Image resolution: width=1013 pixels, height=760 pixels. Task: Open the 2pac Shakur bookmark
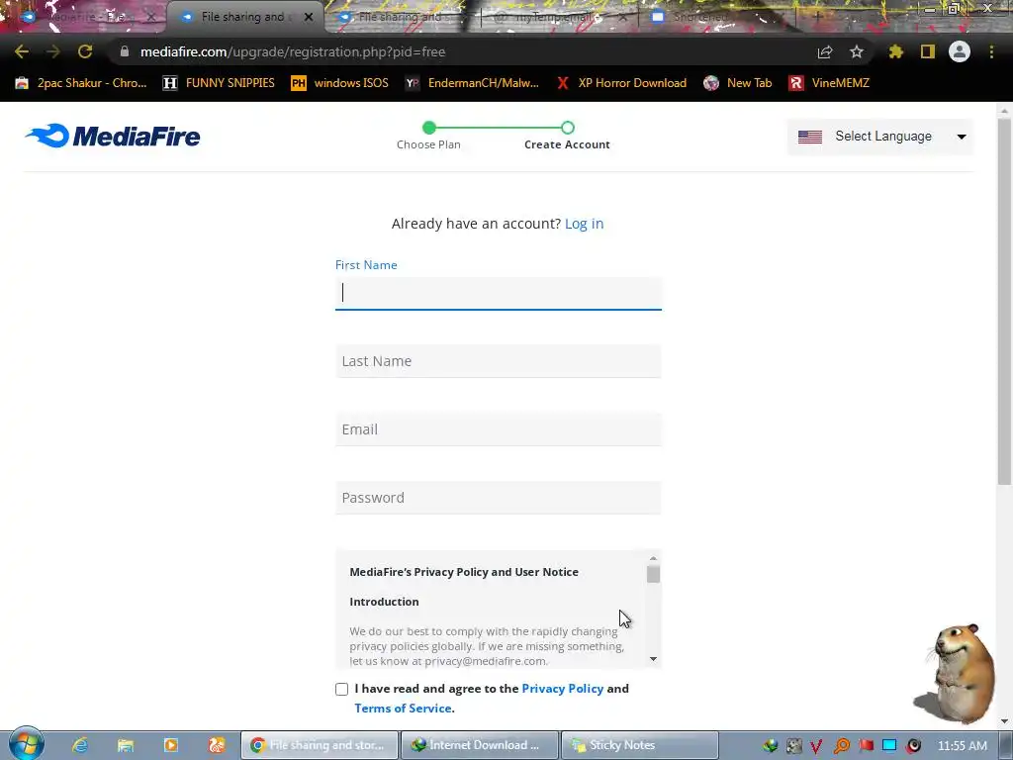pyautogui.click(x=81, y=83)
